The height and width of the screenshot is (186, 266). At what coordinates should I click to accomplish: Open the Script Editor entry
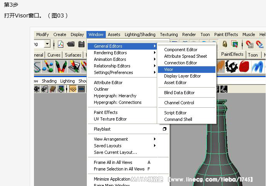click(175, 113)
